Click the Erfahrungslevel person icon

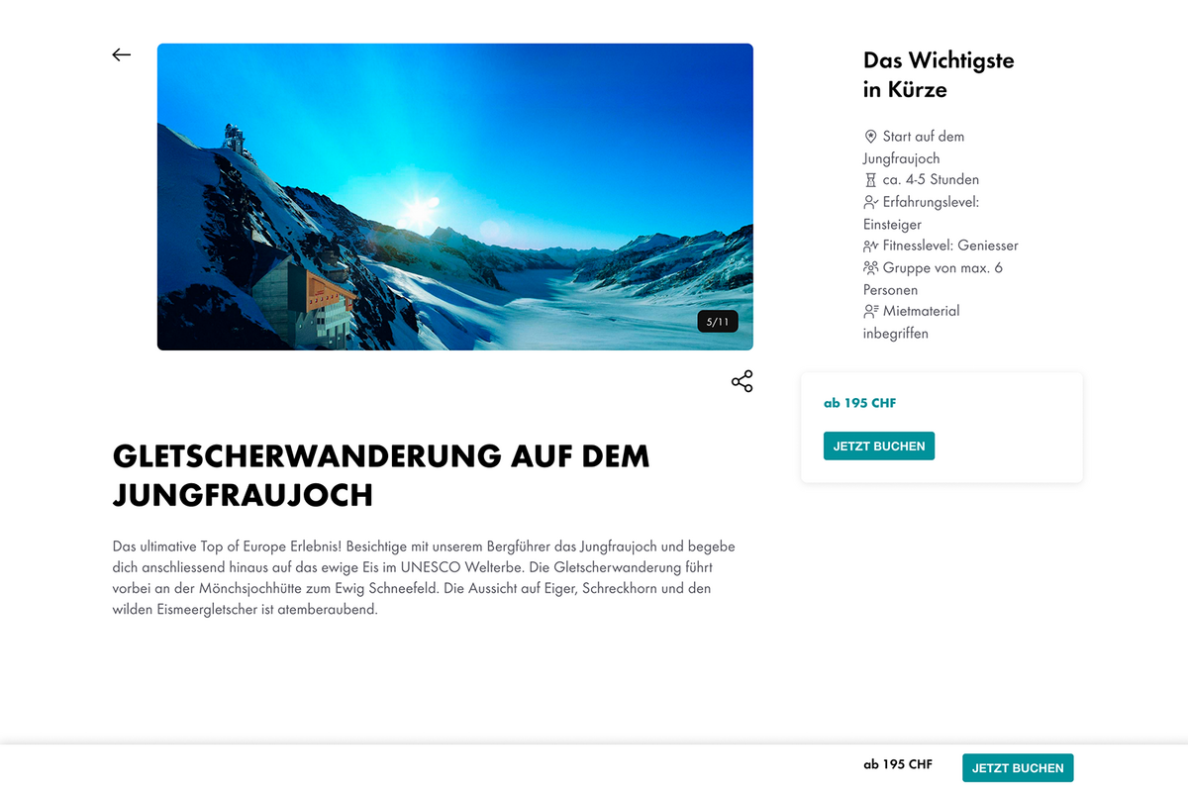coord(871,202)
